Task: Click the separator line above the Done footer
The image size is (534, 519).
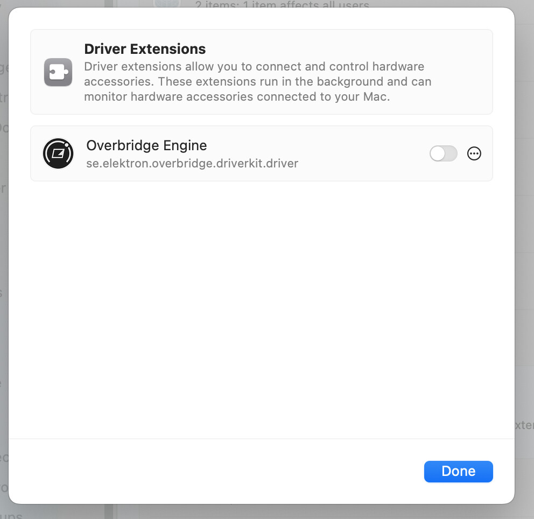Action: (x=262, y=439)
